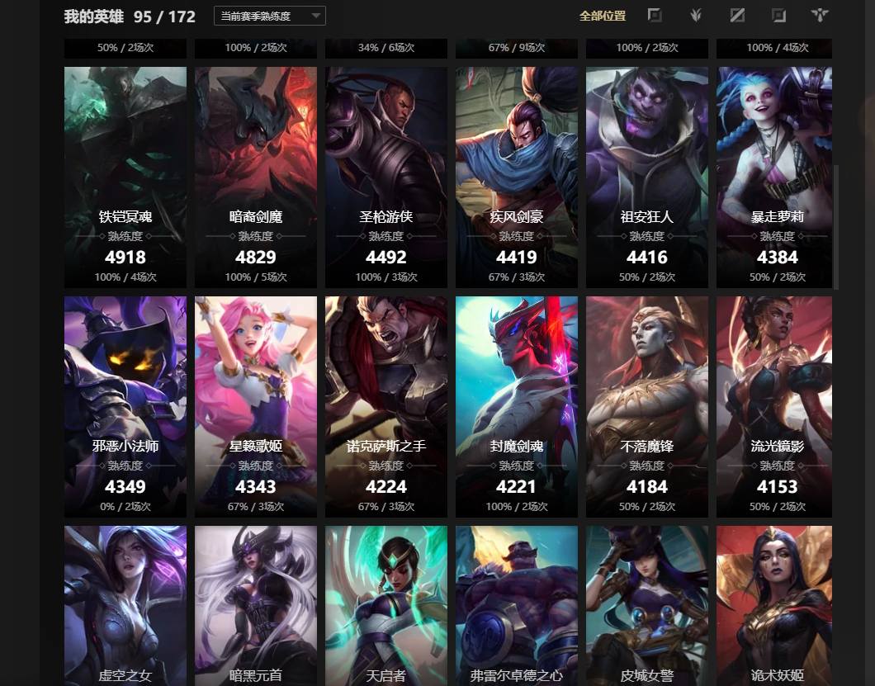The height and width of the screenshot is (686, 875).
Task: Open the 铁铠冥魂 champion card
Action: (125, 177)
